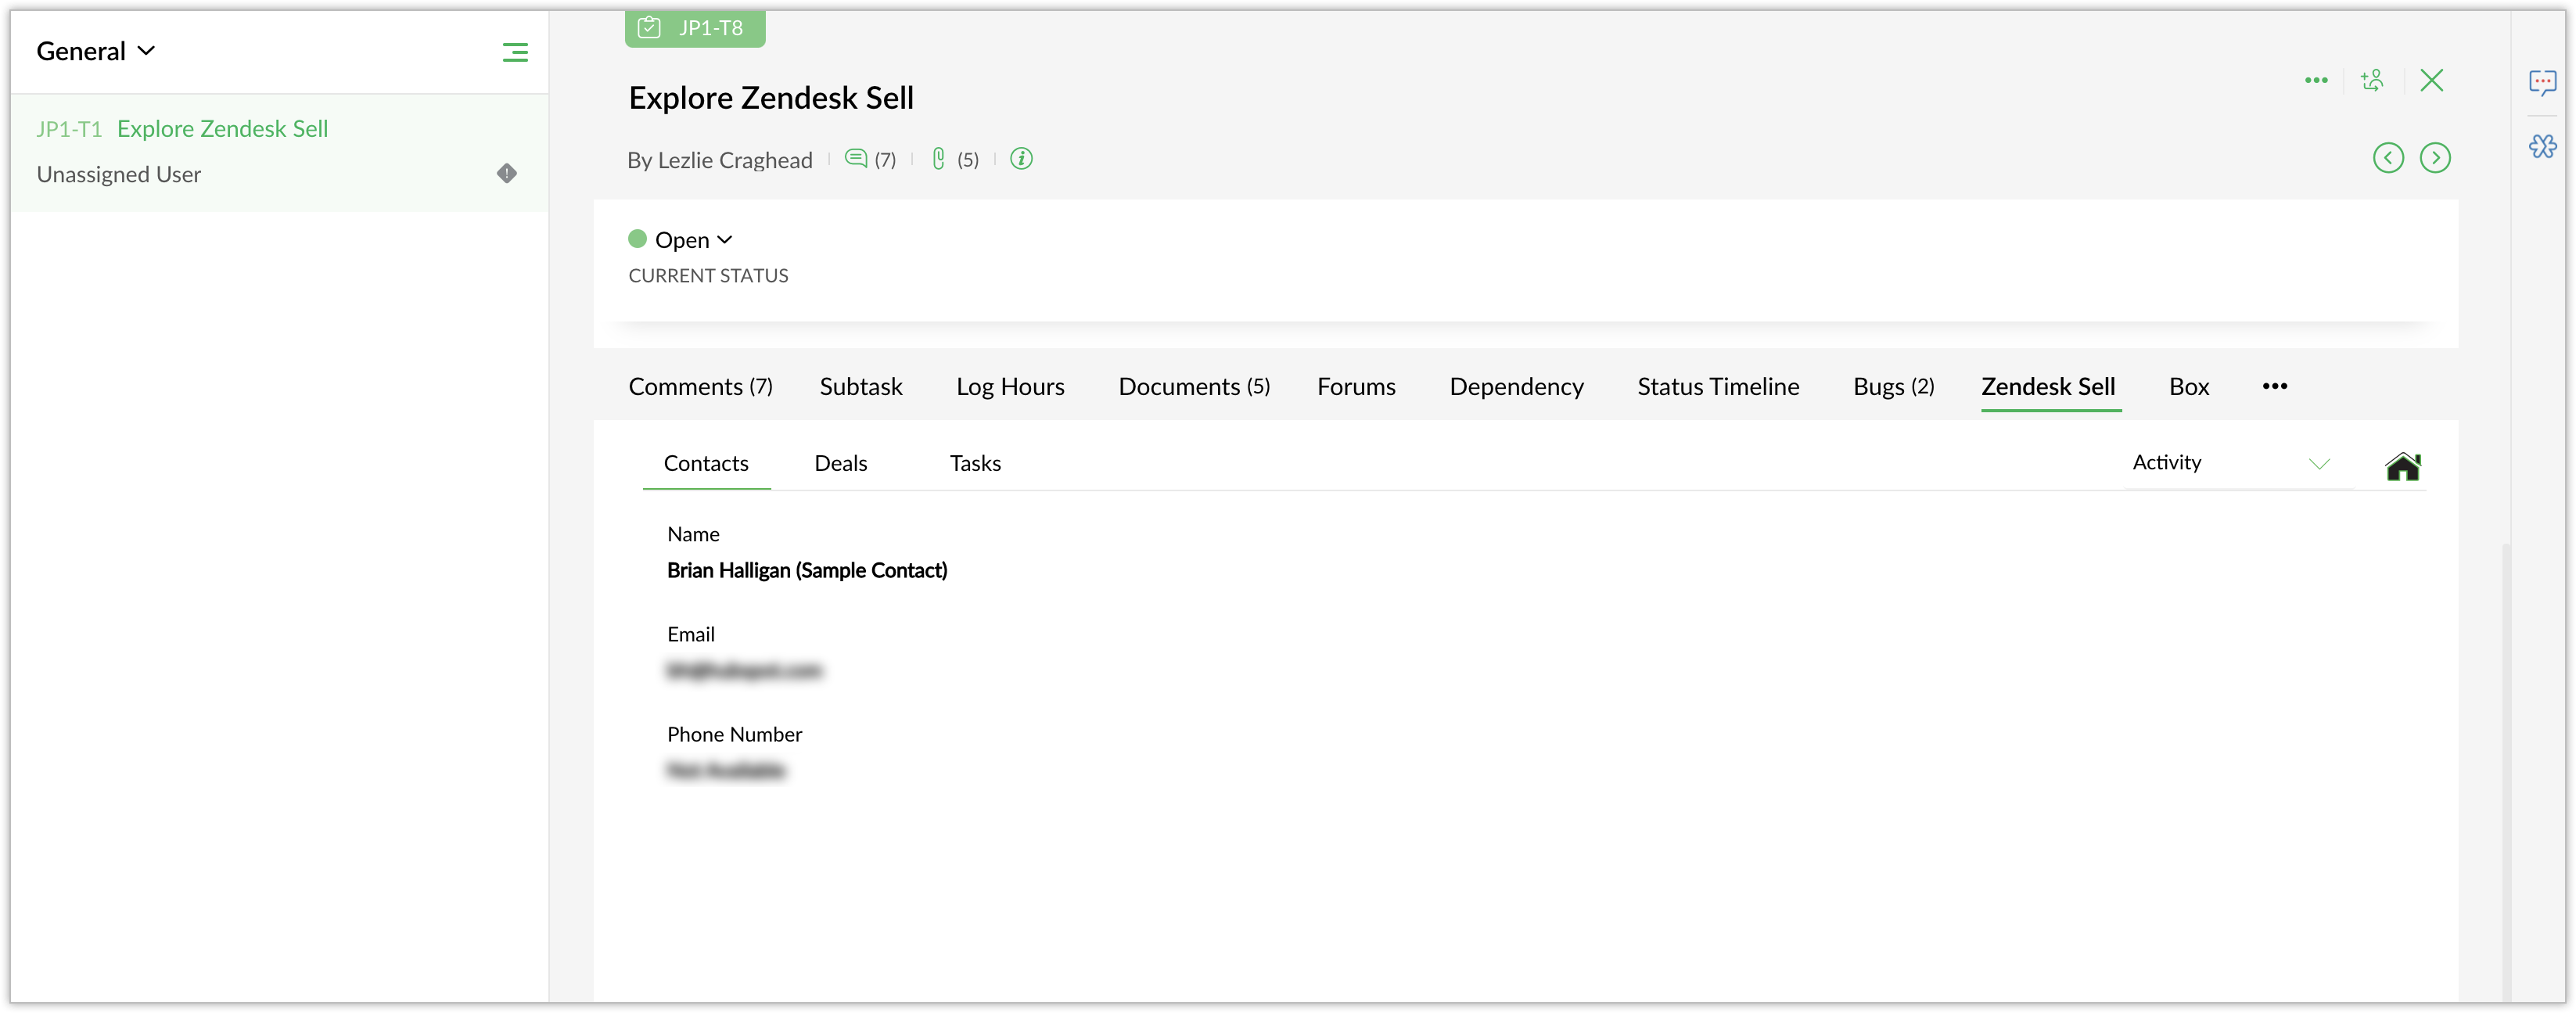
Task: Show more tabs via ellipsis after Box
Action: tap(2274, 386)
